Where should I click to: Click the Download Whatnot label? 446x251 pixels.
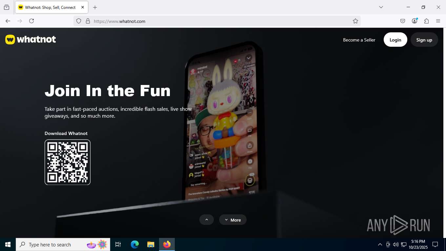66,133
